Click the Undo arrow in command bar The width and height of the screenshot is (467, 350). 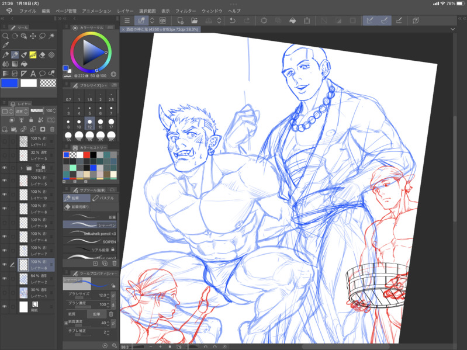point(233,20)
